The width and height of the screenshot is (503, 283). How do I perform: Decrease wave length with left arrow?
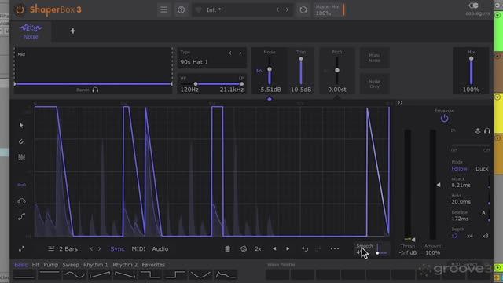[91, 248]
